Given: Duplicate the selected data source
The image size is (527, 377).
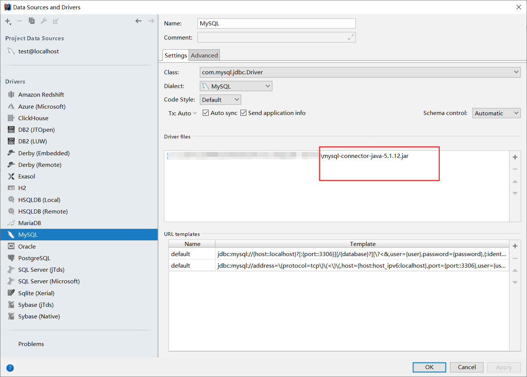Looking at the screenshot, I should point(32,21).
